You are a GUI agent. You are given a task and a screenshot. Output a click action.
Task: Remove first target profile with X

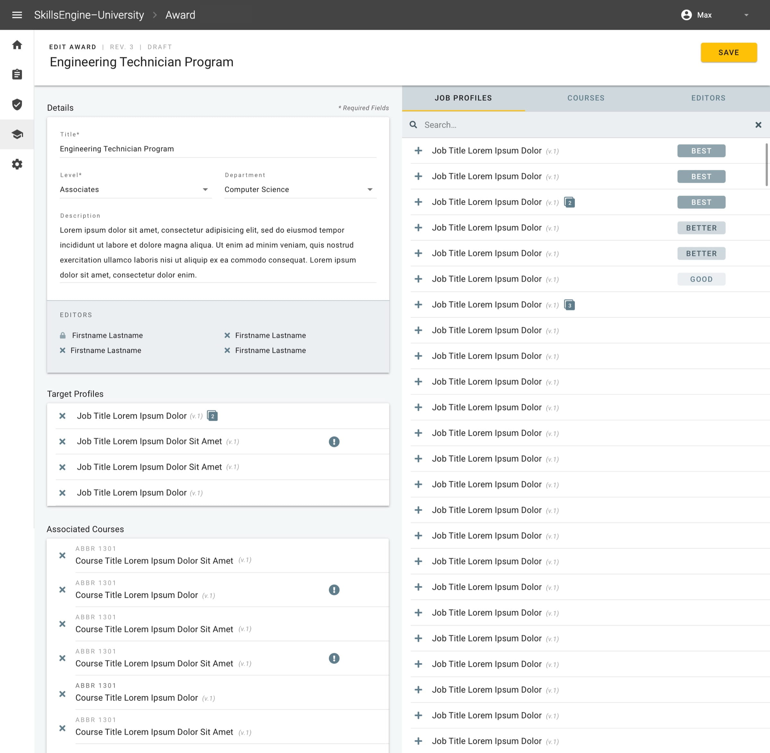click(63, 416)
